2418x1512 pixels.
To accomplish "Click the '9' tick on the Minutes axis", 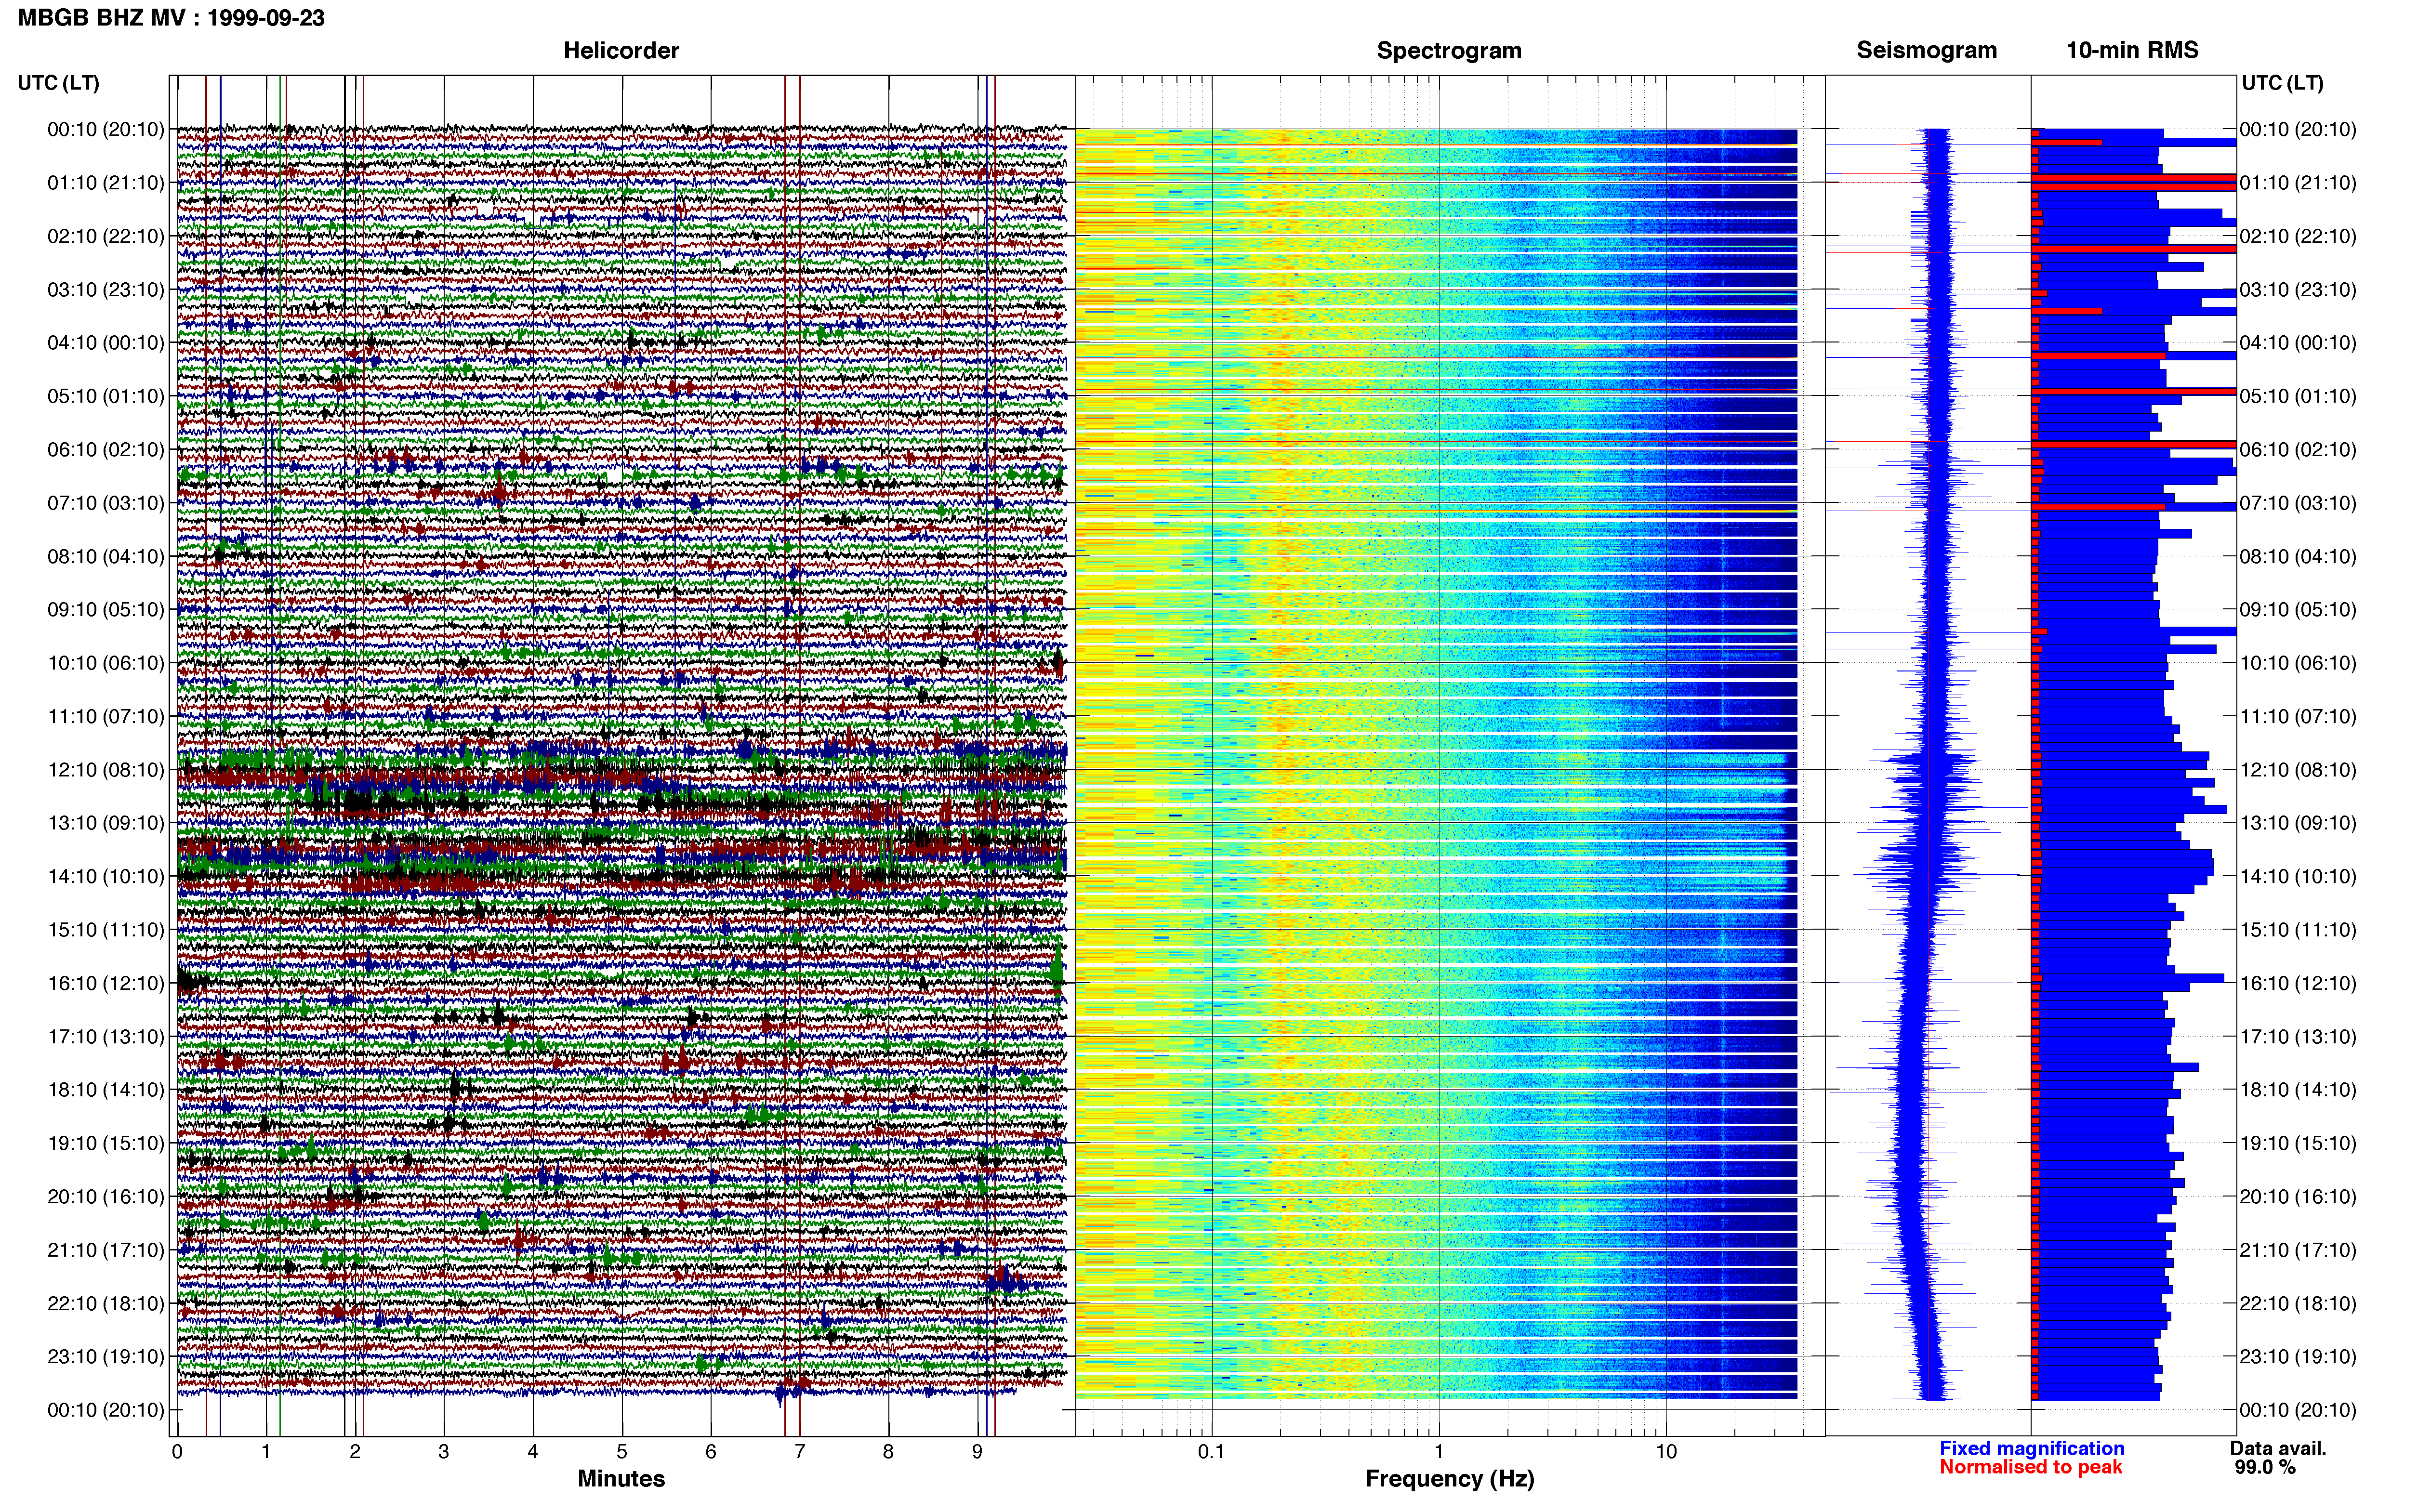I will [977, 1452].
